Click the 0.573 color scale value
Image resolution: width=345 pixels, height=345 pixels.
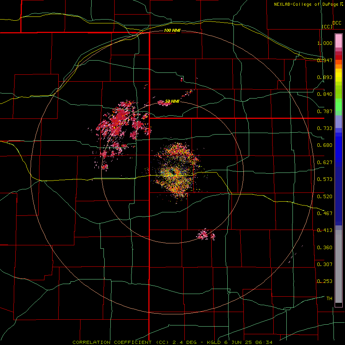[x=325, y=179]
